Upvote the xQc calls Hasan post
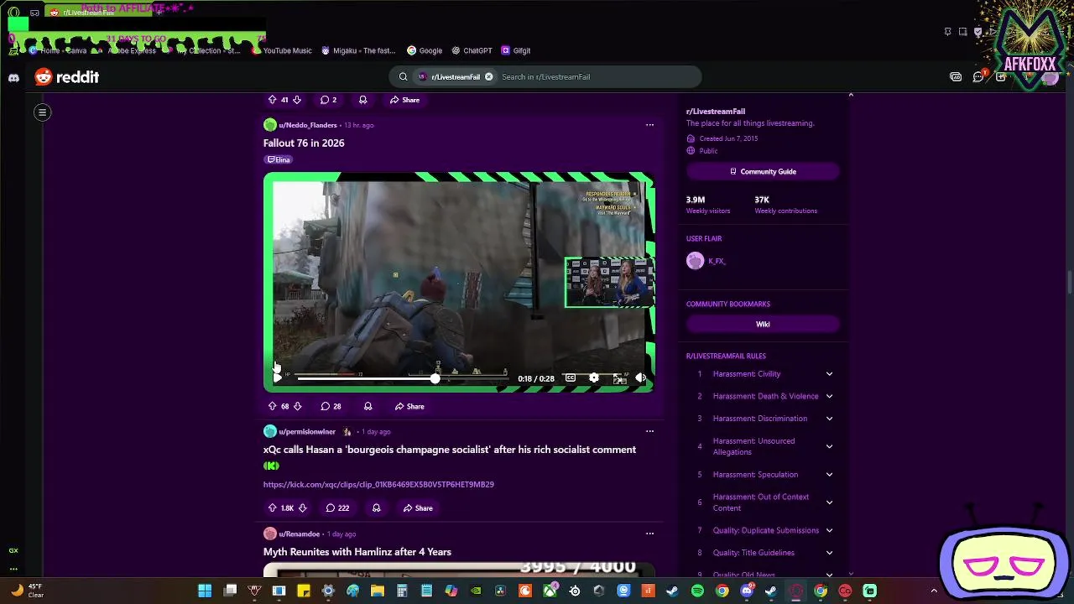Screen dimensions: 1074x604 (272, 508)
